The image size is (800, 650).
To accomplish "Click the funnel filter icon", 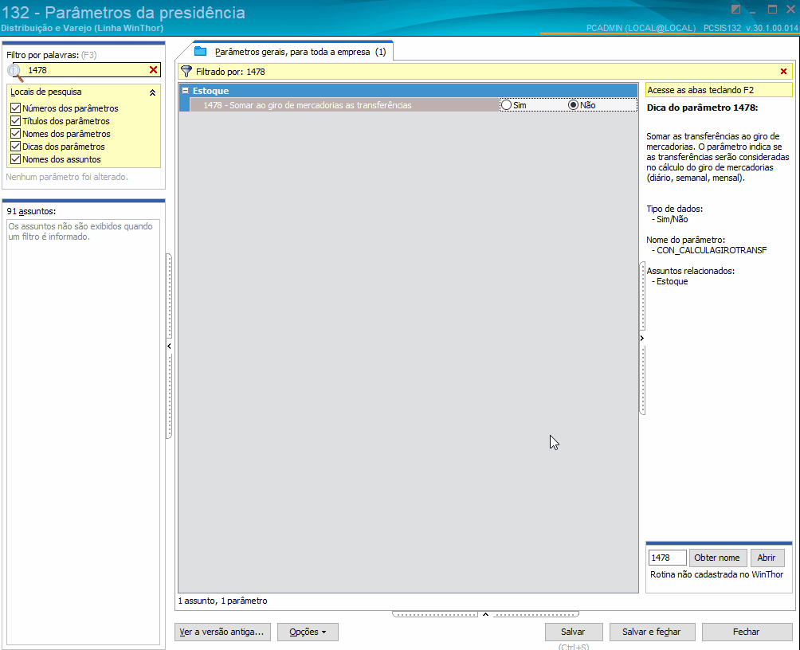I will tap(186, 72).
